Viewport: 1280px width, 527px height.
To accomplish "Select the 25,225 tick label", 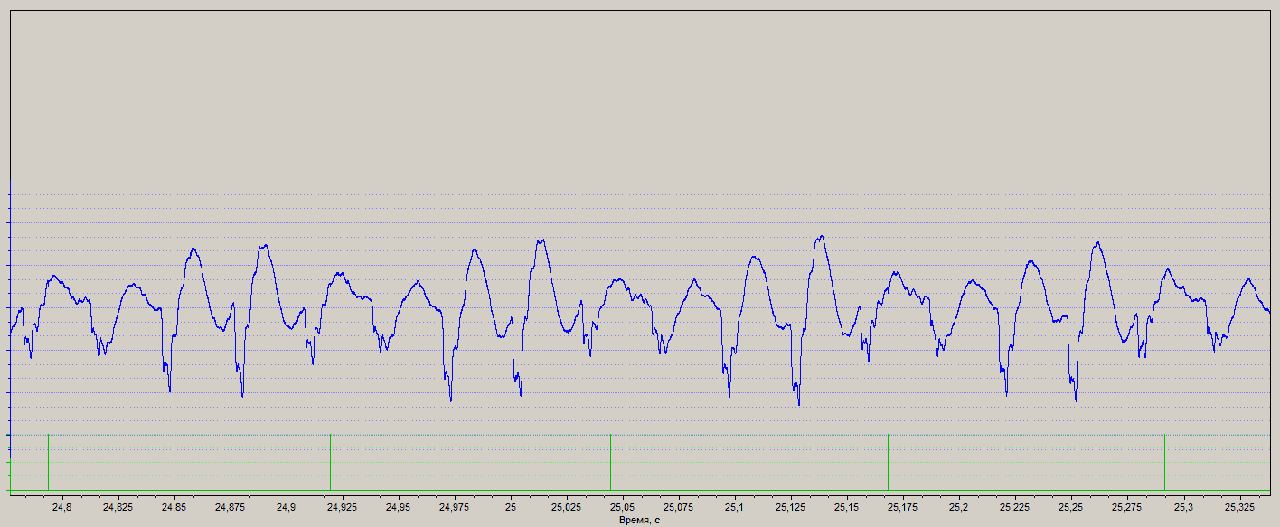I will coord(1015,507).
